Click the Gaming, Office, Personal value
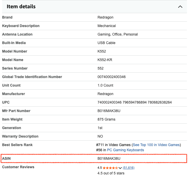Viewport: 188px width, 177px height. (x=118, y=34)
